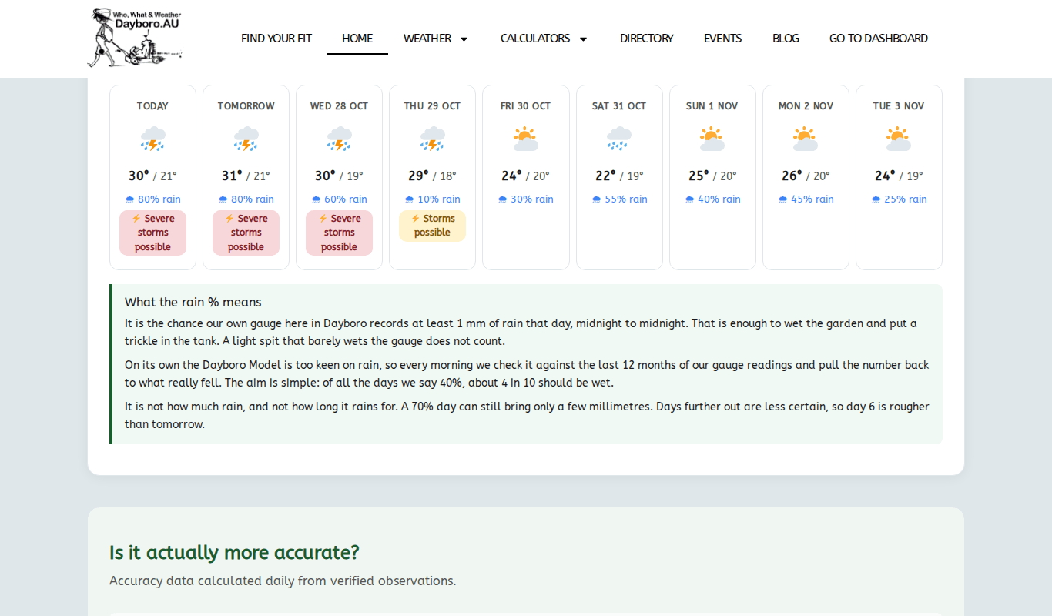Click the "What the rain % means" heading
Viewport: 1052px width, 616px height.
coord(193,302)
